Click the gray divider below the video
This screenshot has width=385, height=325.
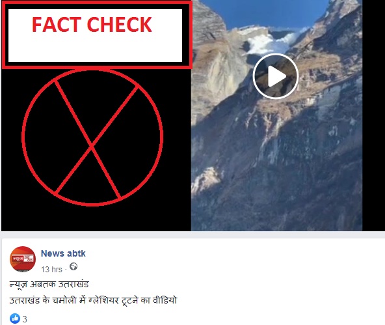pos(192,234)
